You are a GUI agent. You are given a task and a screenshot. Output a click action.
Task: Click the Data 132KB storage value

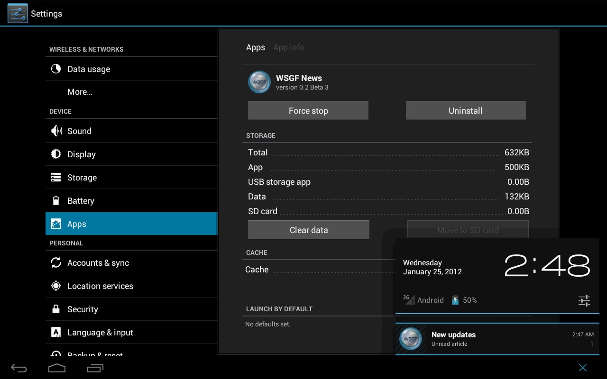tap(517, 197)
